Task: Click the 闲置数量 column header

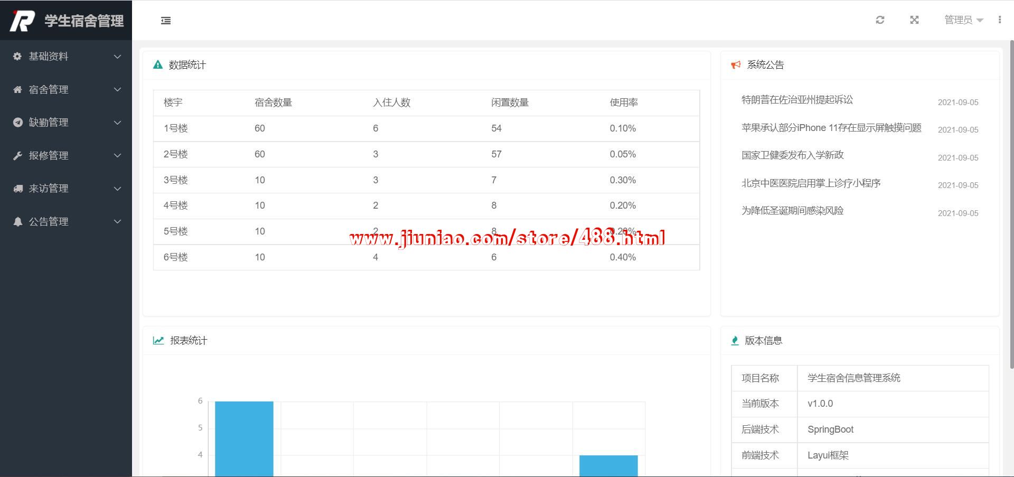Action: click(510, 103)
